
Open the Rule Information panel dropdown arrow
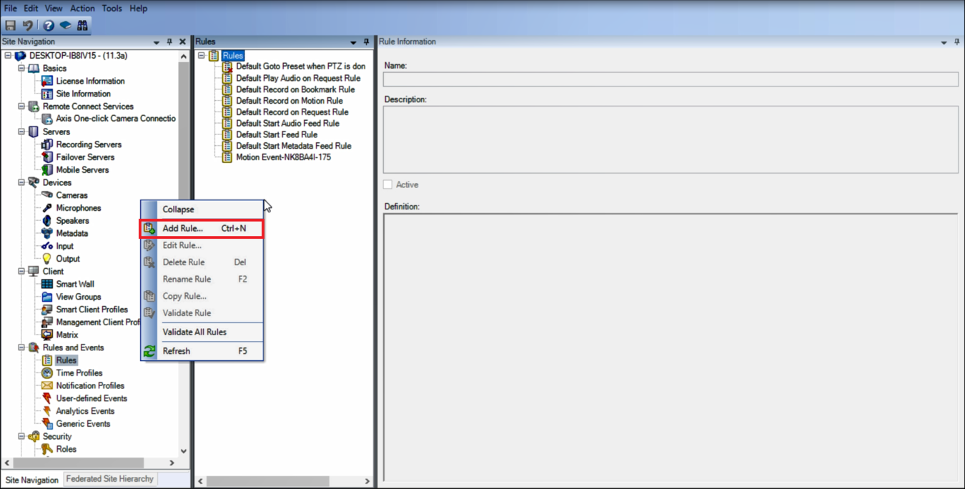pyautogui.click(x=944, y=42)
